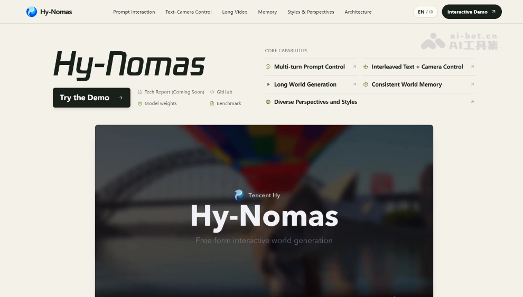Open the GitHub link
This screenshot has width=523, height=297.
(224, 92)
